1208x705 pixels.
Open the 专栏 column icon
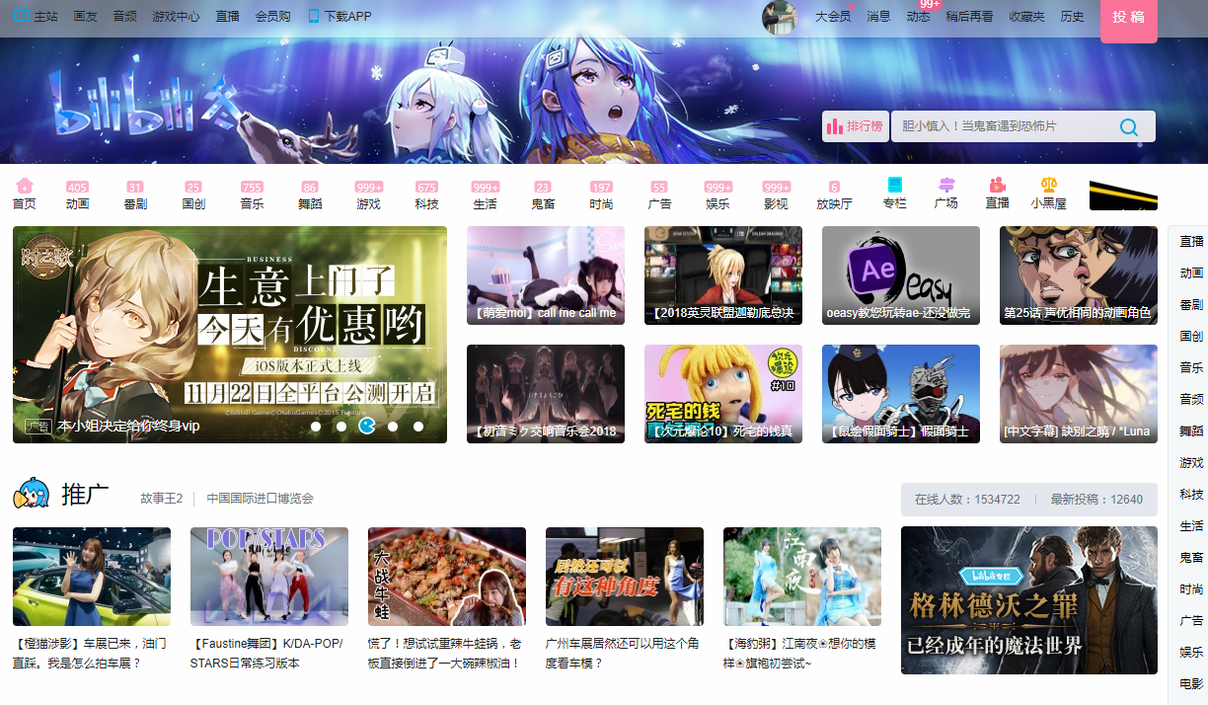895,186
